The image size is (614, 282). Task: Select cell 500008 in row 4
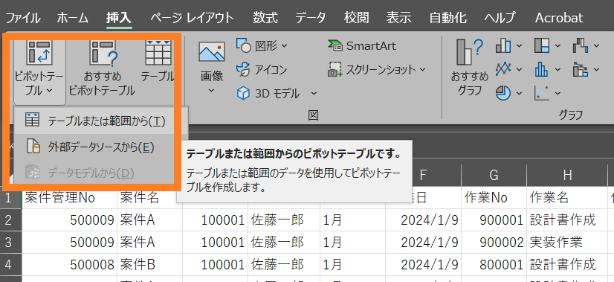(69, 264)
